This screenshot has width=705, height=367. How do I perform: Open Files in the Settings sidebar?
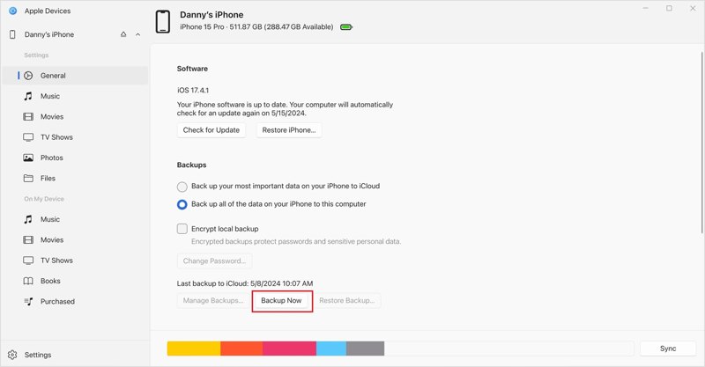point(48,178)
